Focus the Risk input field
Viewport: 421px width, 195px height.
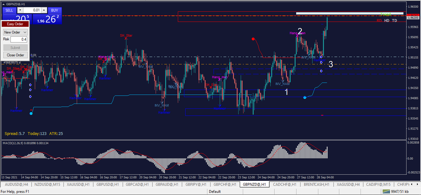(19, 39)
